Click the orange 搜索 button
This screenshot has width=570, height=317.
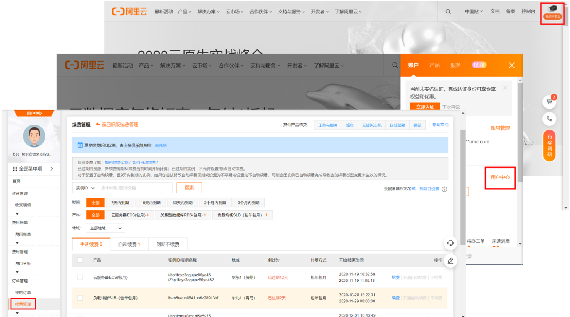(x=189, y=188)
